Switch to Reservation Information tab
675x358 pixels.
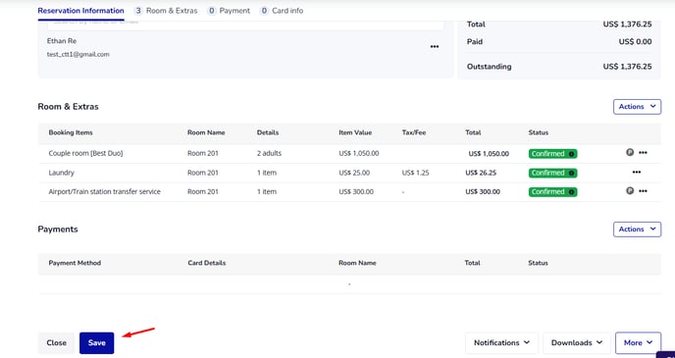pyautogui.click(x=80, y=11)
